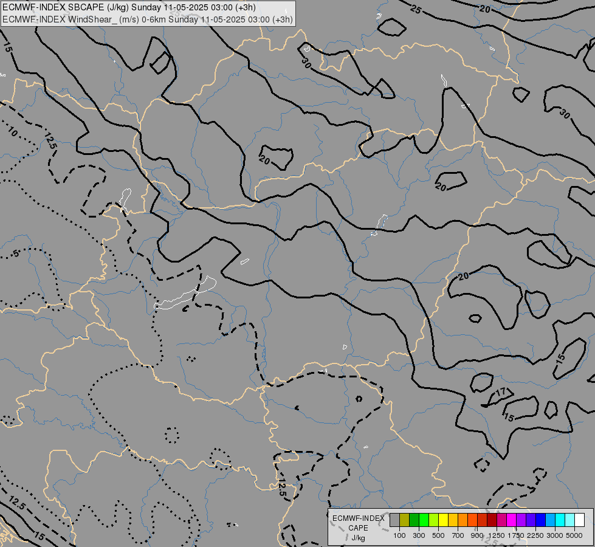Click the legend value 300
The image size is (595, 547).
(419, 535)
